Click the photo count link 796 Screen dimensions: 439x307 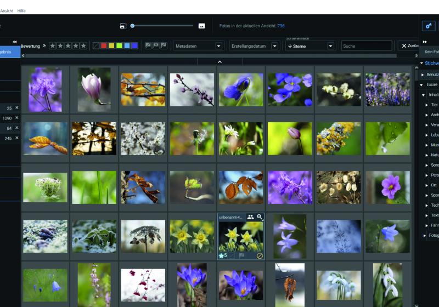point(281,26)
